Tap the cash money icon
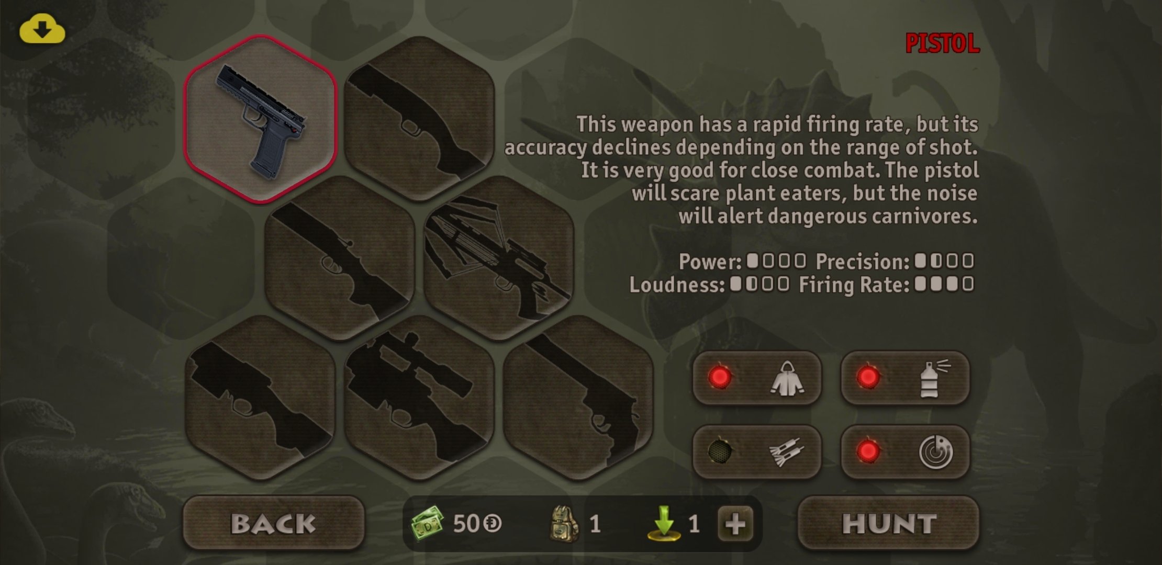 click(x=427, y=523)
